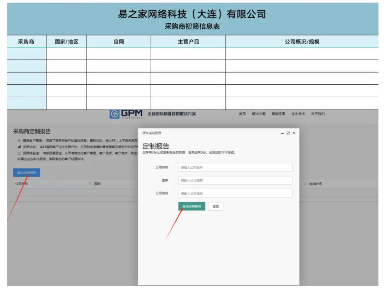
Task: Select the 主营产品 header cell in spreadsheet
Action: [x=188, y=42]
